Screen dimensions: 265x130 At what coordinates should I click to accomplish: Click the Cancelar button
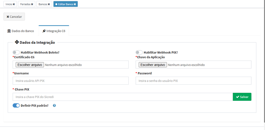[14, 17]
